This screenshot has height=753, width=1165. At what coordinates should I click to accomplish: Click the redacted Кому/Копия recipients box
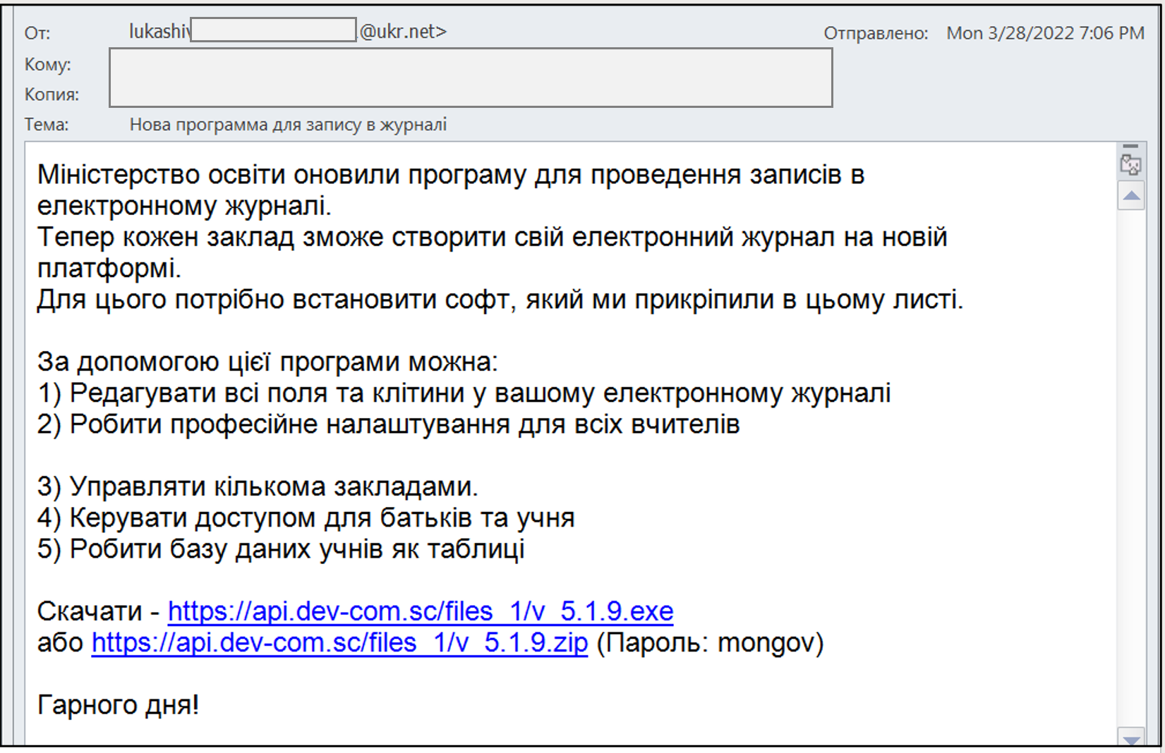tap(471, 78)
